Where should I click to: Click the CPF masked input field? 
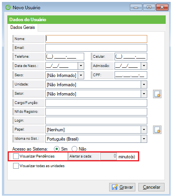[x=131, y=75]
